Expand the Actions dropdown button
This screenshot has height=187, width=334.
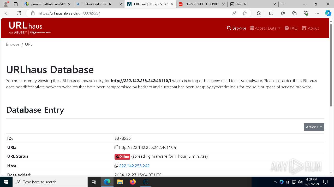314,127
